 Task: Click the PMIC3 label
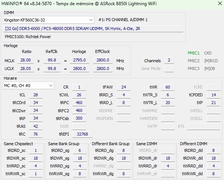(194, 69)
